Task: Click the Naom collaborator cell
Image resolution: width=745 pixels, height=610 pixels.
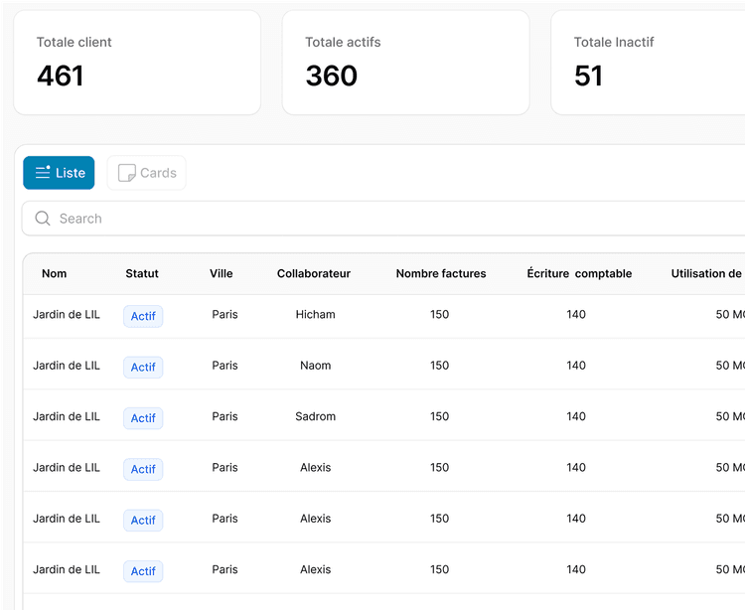Action: (316, 366)
